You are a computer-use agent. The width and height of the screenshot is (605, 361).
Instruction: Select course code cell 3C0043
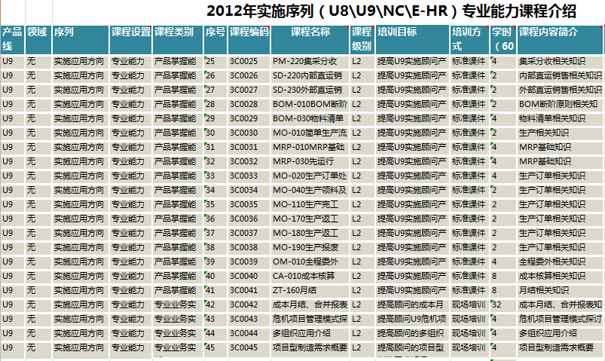249,319
